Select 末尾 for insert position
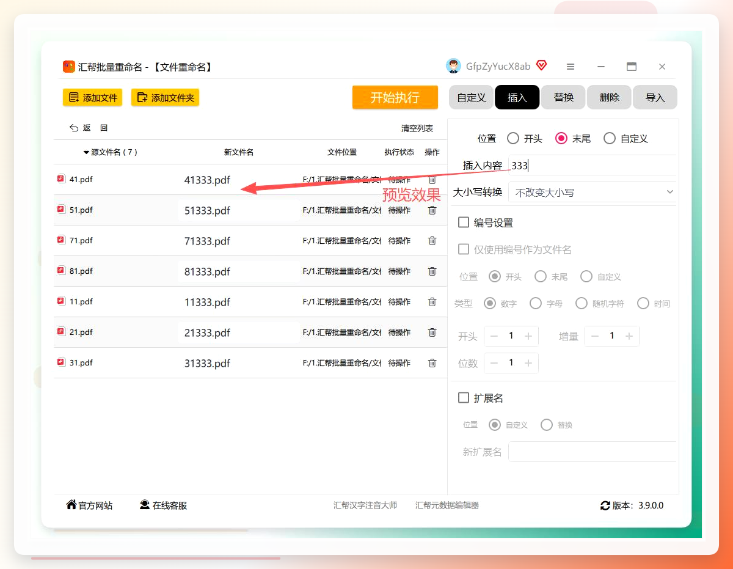Image resolution: width=733 pixels, height=569 pixels. 561,139
